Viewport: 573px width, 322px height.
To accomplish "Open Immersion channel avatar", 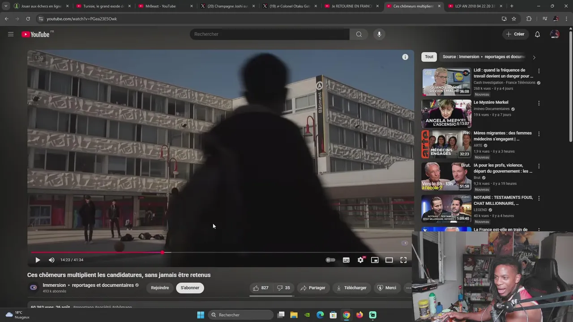I will [x=33, y=288].
